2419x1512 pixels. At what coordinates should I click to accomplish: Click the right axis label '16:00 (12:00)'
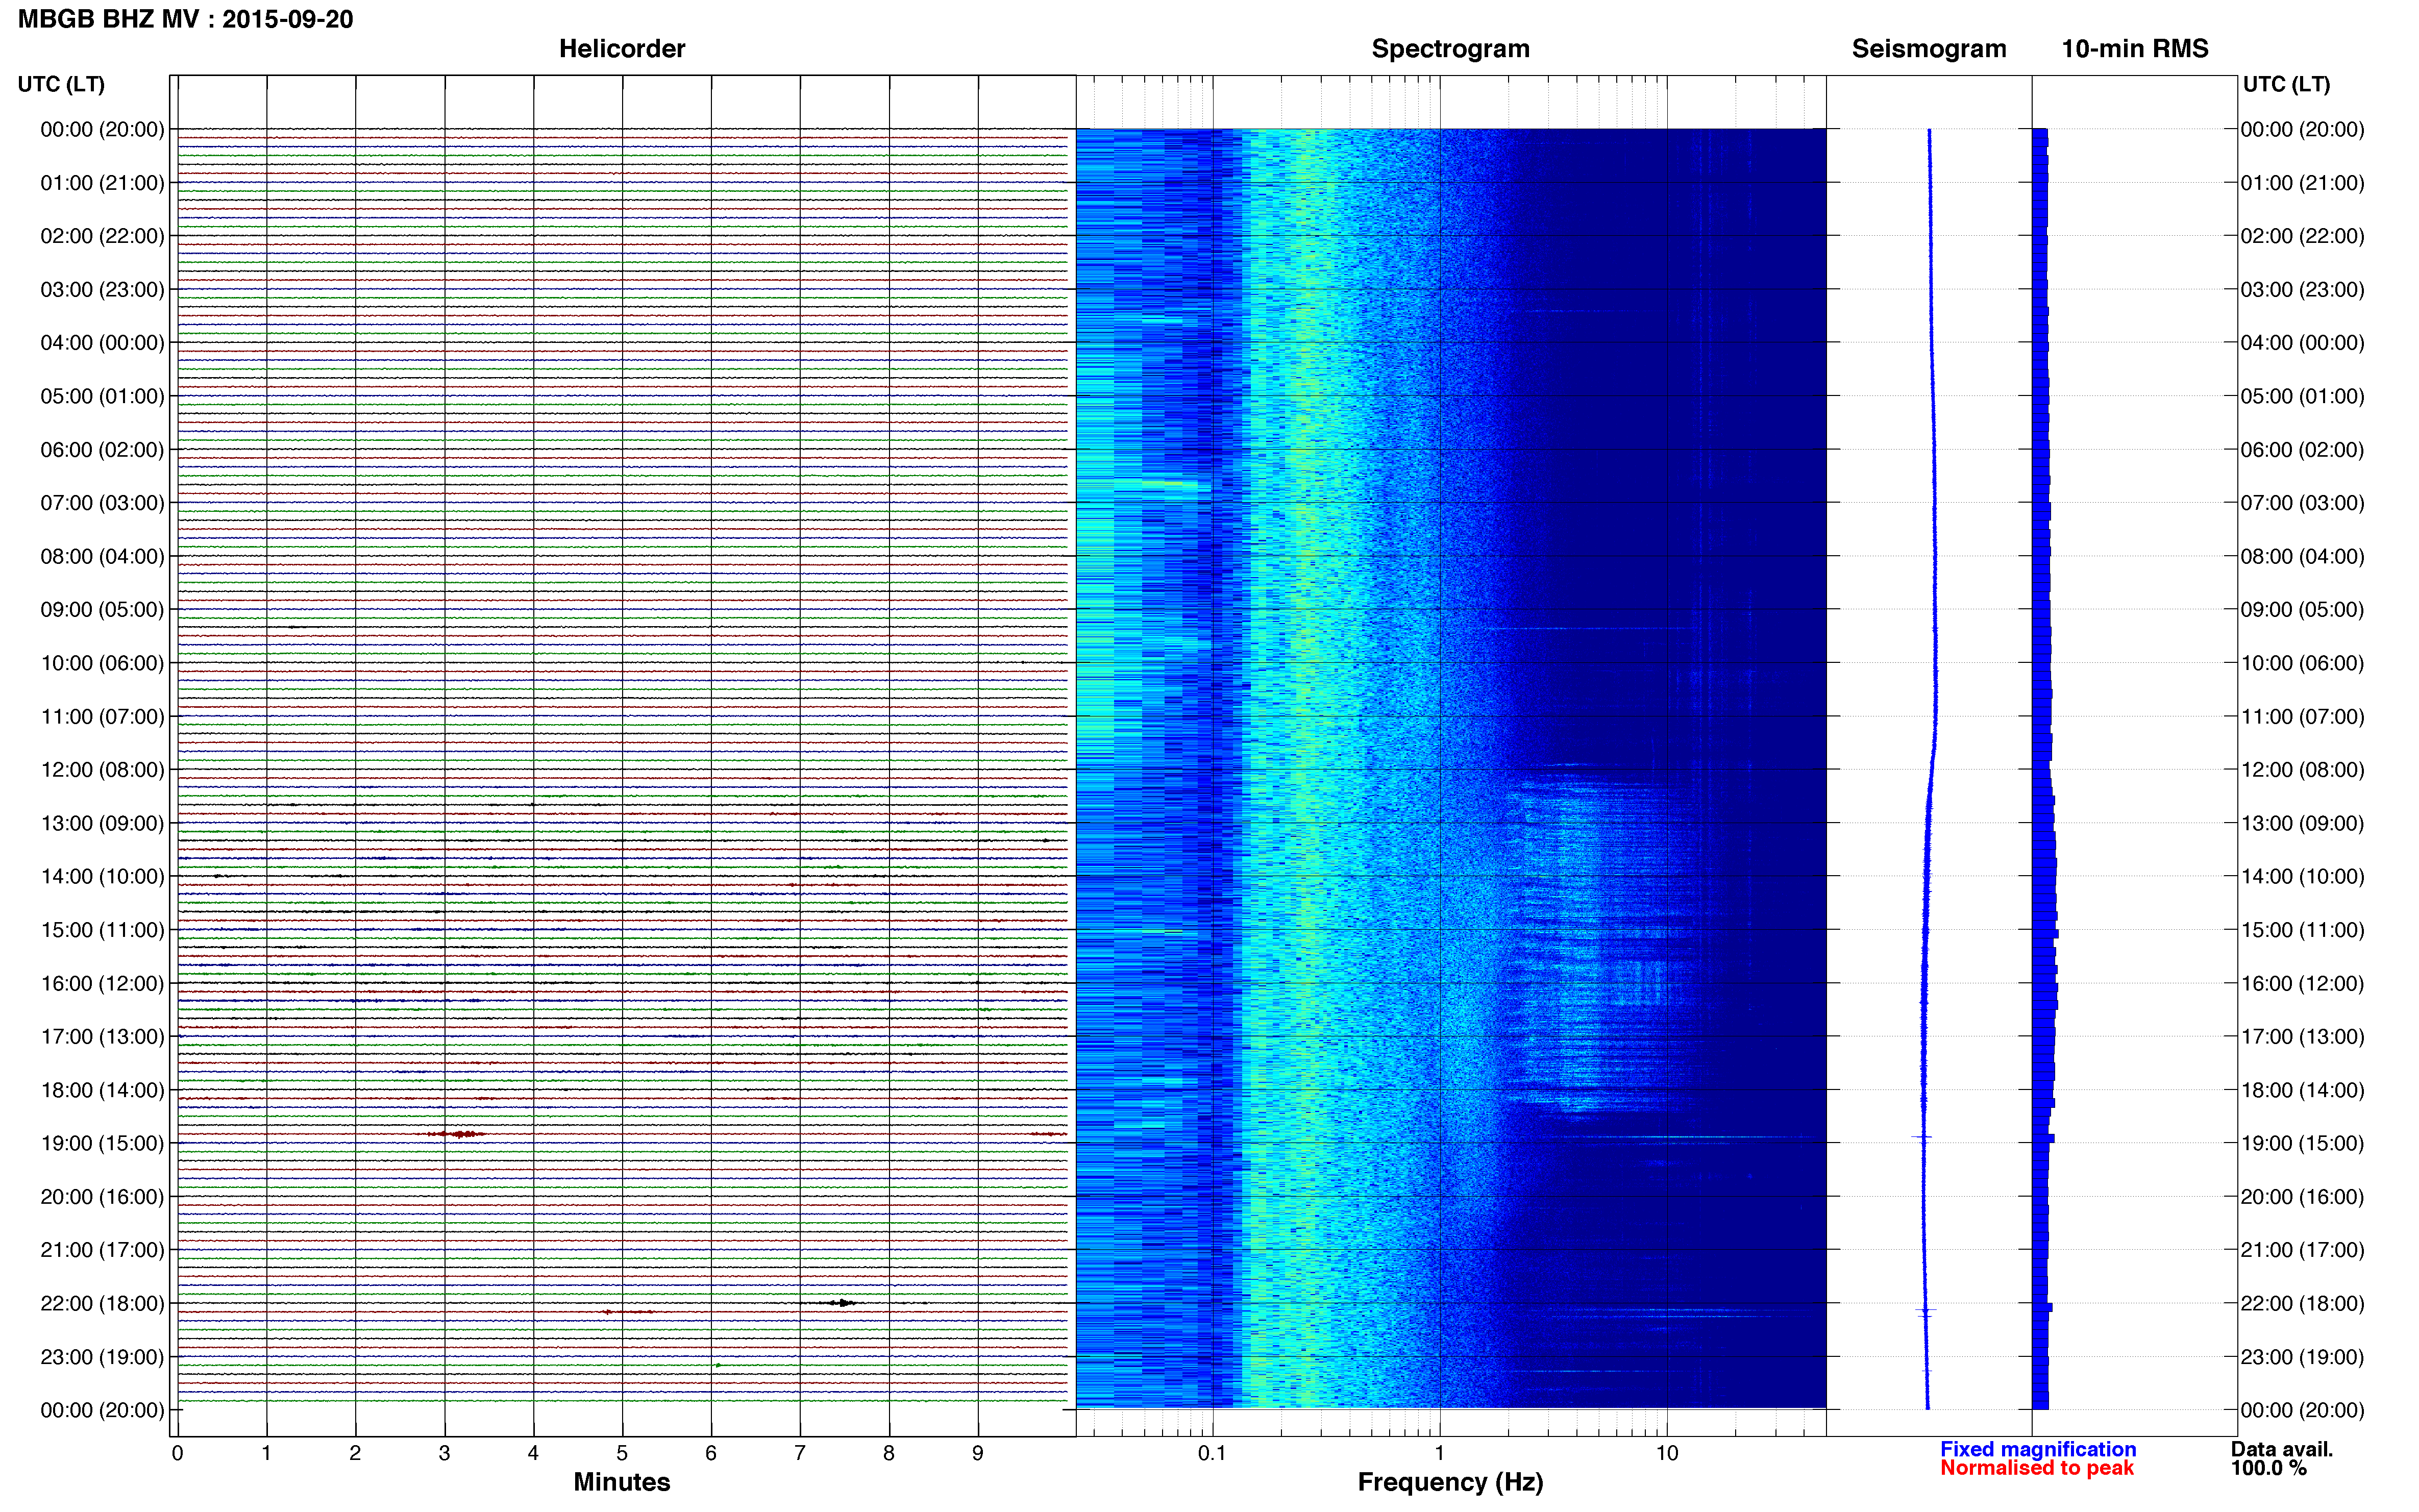click(2302, 983)
